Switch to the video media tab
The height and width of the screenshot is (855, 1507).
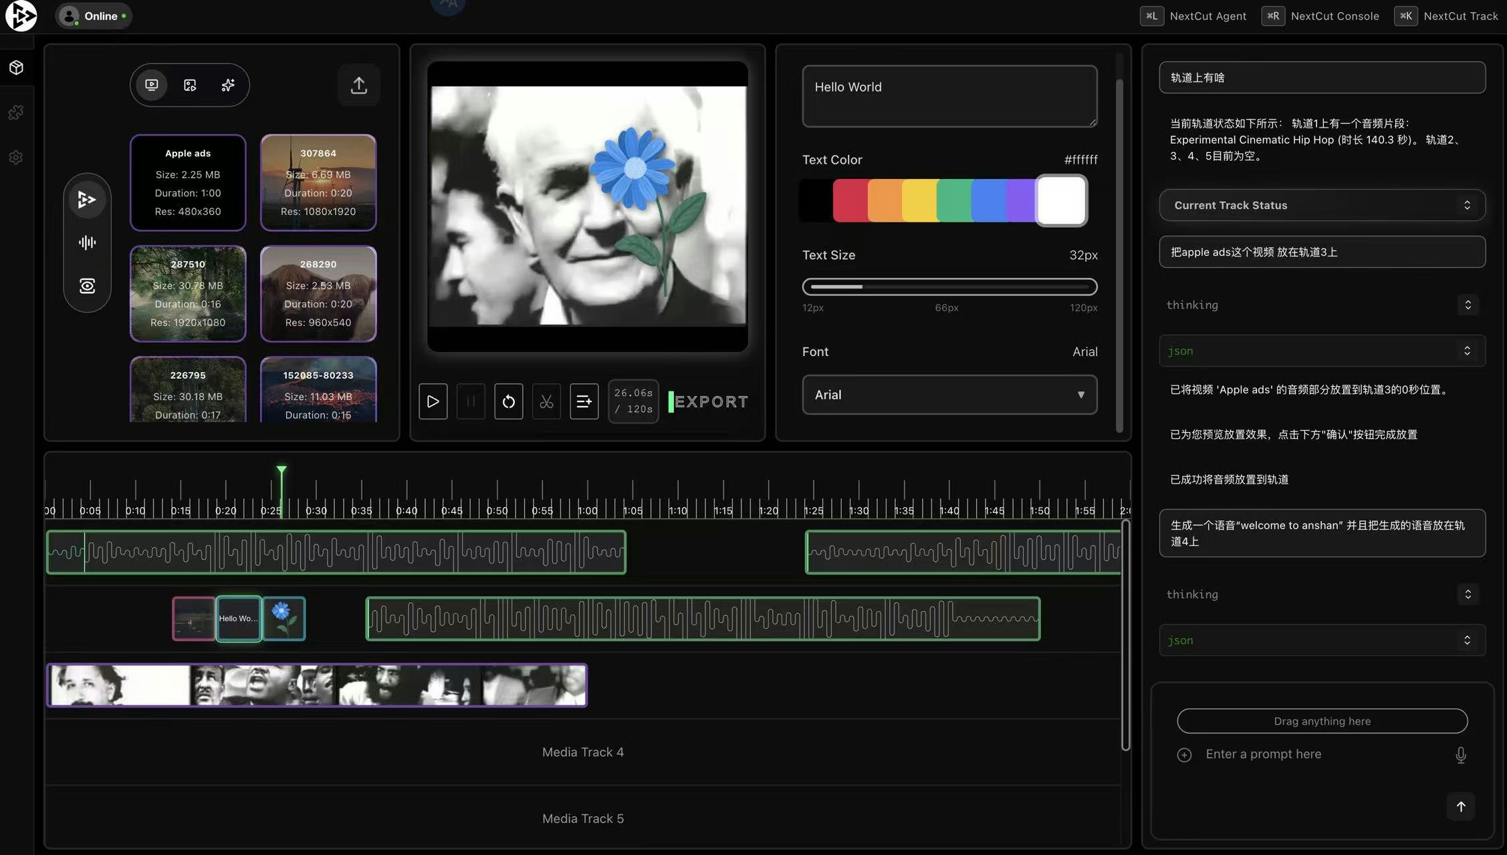coord(152,85)
